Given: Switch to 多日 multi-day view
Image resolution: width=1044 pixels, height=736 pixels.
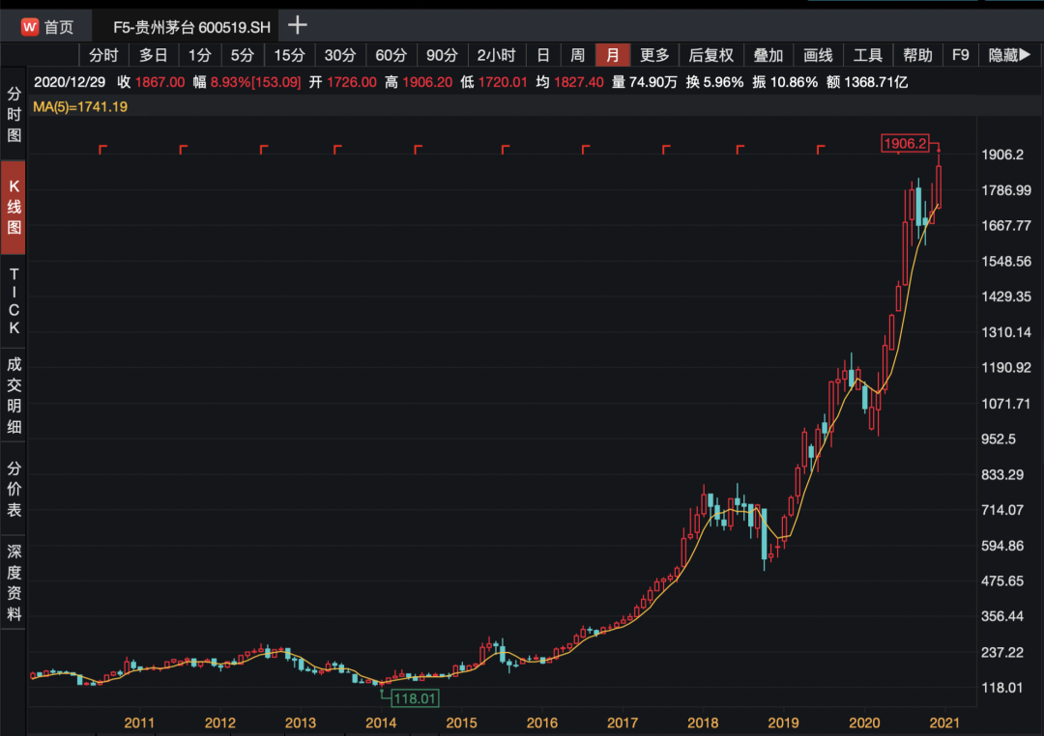Looking at the screenshot, I should click(x=153, y=55).
